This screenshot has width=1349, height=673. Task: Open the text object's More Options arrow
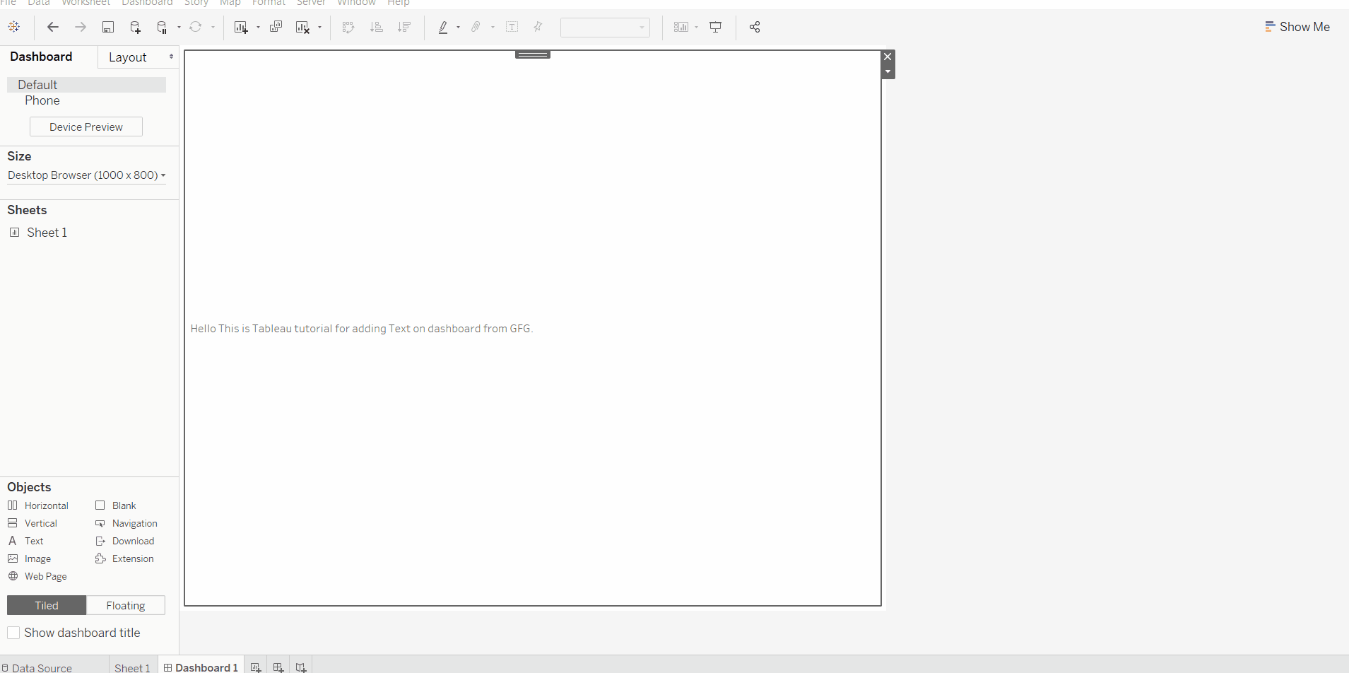pyautogui.click(x=888, y=71)
